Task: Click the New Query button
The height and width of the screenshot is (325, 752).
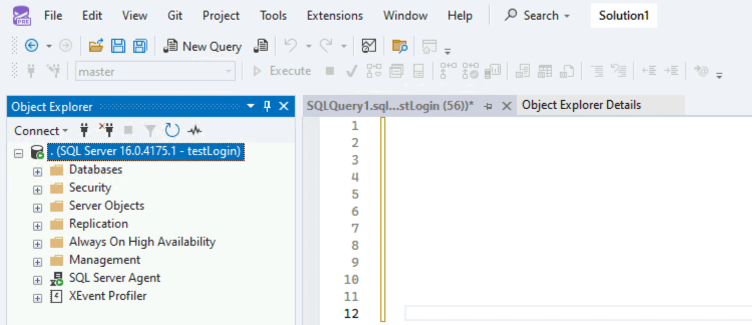Action: point(203,46)
